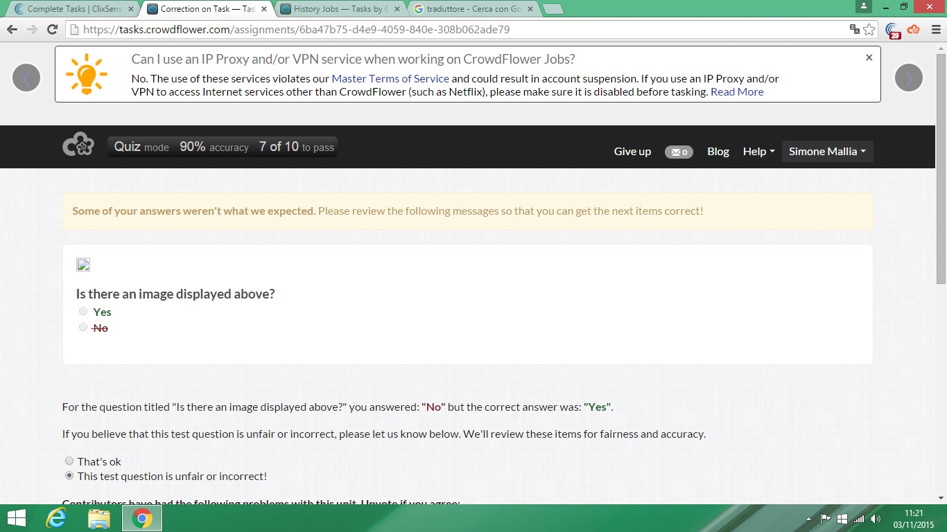
Task: Open the messages envelope counter
Action: (679, 152)
